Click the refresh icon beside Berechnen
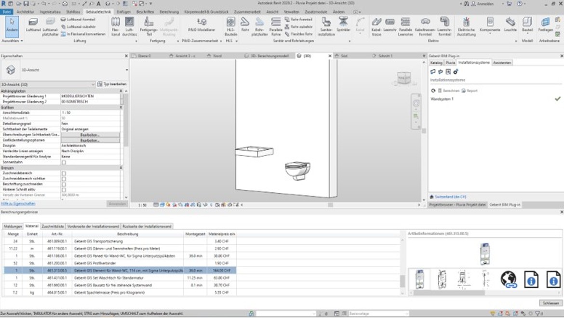The image size is (564, 318). pos(433,91)
